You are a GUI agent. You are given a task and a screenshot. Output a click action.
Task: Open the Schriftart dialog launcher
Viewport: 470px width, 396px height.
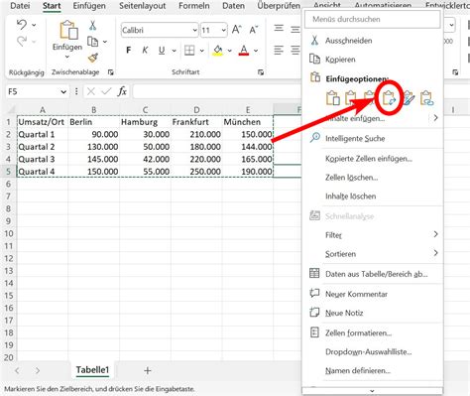(261, 72)
